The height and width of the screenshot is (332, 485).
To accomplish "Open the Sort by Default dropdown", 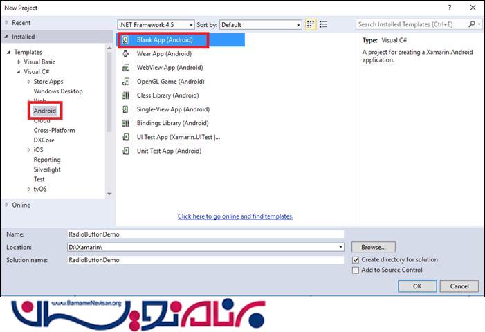I will 261,25.
